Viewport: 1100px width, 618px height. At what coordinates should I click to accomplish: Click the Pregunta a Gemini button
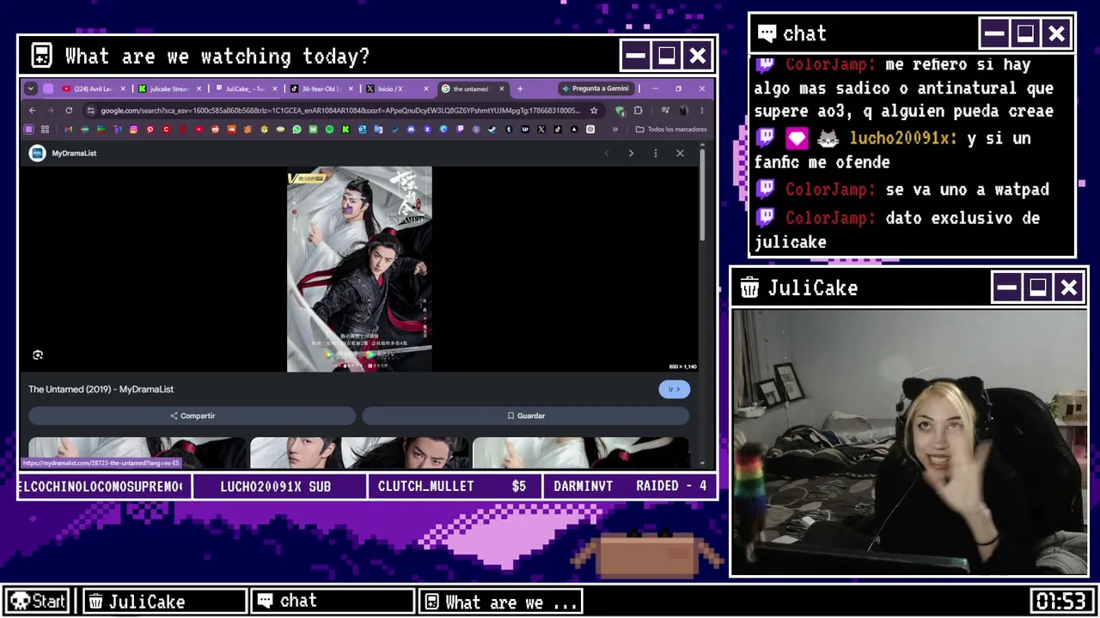click(x=596, y=88)
